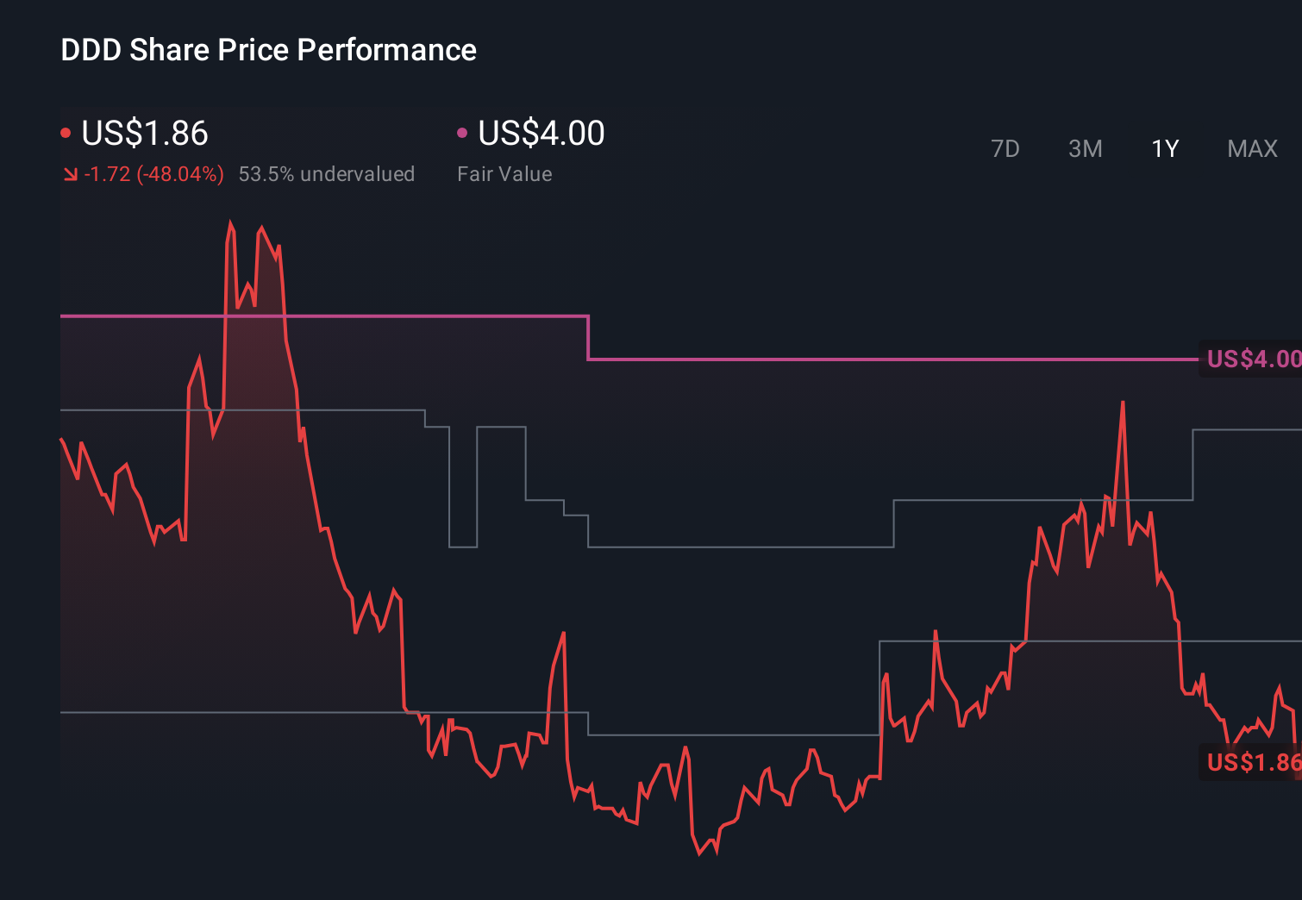This screenshot has width=1302, height=900.
Task: Show the MAX price history
Action: (1251, 148)
